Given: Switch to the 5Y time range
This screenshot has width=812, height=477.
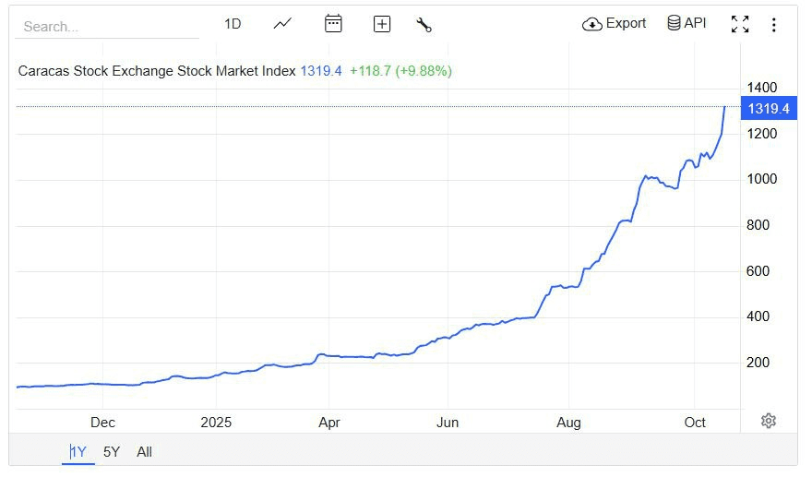Looking at the screenshot, I should [112, 452].
